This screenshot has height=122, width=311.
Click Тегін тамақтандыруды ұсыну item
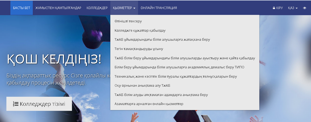[139, 49]
